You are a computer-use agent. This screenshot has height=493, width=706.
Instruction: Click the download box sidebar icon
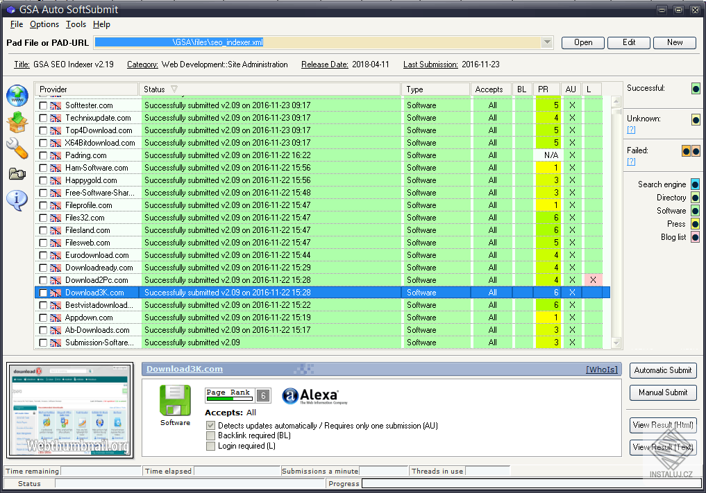coord(17,122)
